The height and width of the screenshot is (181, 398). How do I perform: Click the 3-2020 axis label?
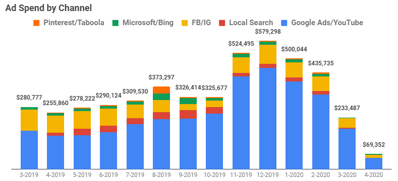(347, 175)
